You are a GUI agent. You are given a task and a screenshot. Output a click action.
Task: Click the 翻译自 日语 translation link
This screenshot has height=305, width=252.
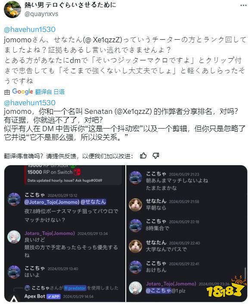50,92
